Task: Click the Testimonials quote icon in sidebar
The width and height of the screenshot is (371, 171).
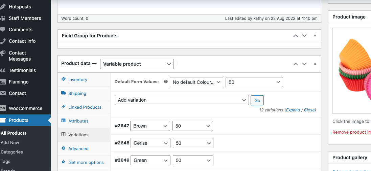Action: (3, 70)
